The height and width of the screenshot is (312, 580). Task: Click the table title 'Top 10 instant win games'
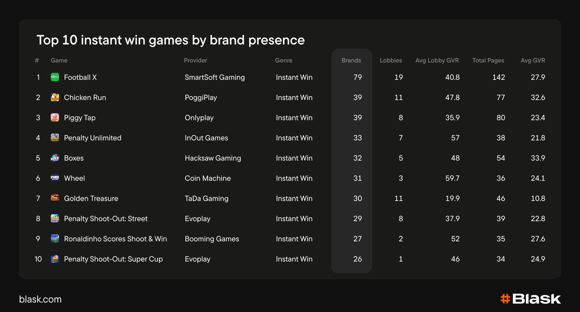171,40
